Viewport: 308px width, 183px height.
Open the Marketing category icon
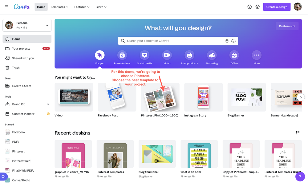click(x=212, y=55)
